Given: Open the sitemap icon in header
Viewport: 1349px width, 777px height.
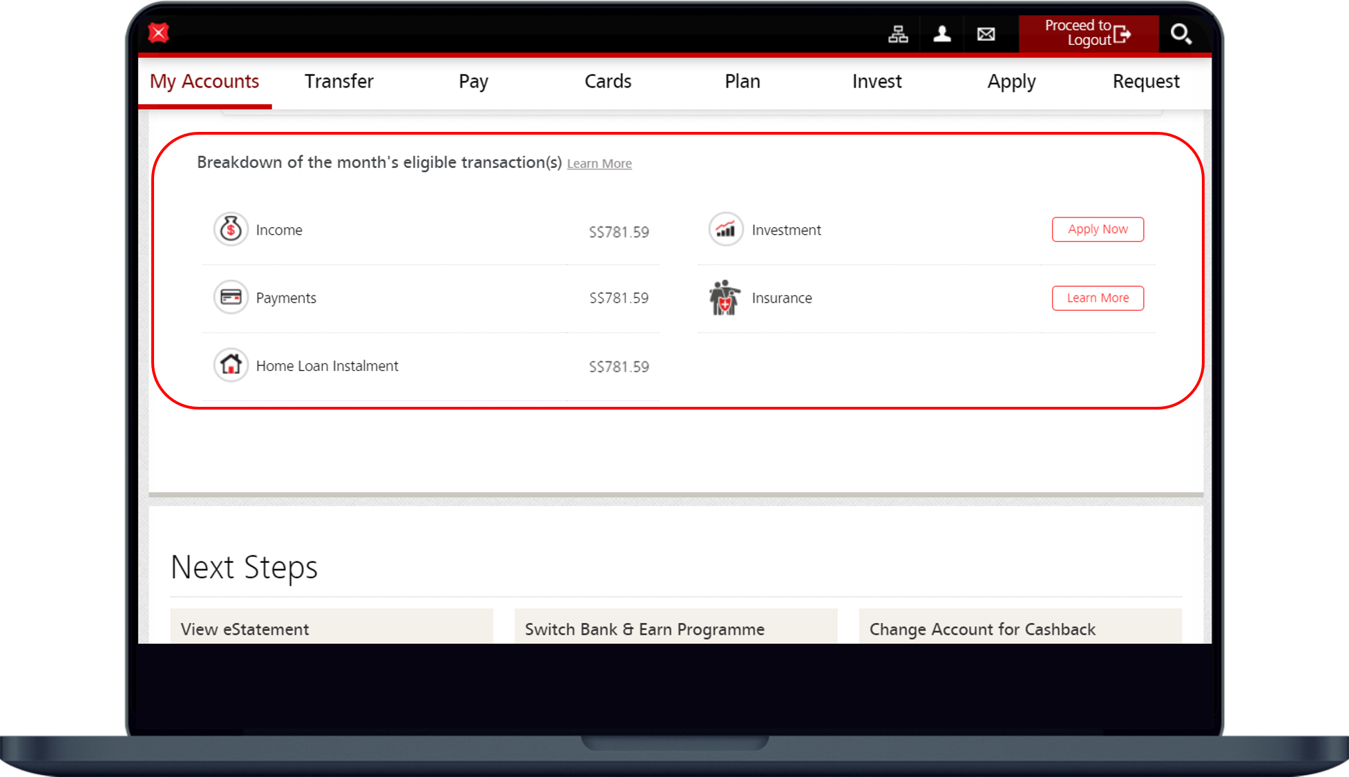Looking at the screenshot, I should point(898,34).
